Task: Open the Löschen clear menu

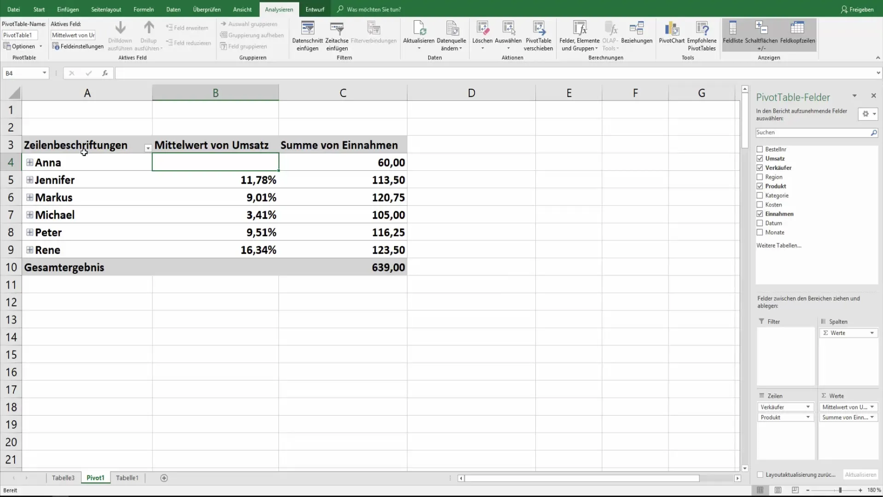Action: click(482, 36)
